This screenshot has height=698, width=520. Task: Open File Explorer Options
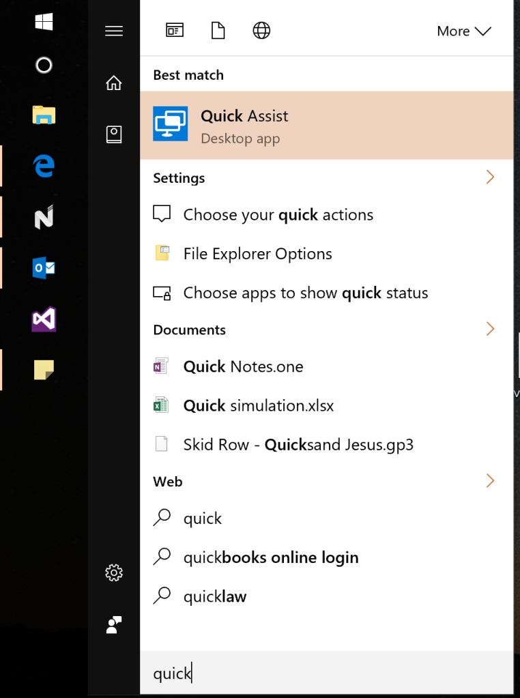click(257, 253)
